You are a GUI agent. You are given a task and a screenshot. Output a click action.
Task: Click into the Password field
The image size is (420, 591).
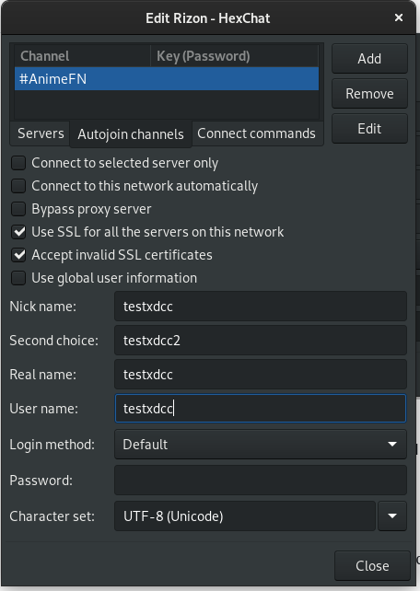(x=261, y=481)
